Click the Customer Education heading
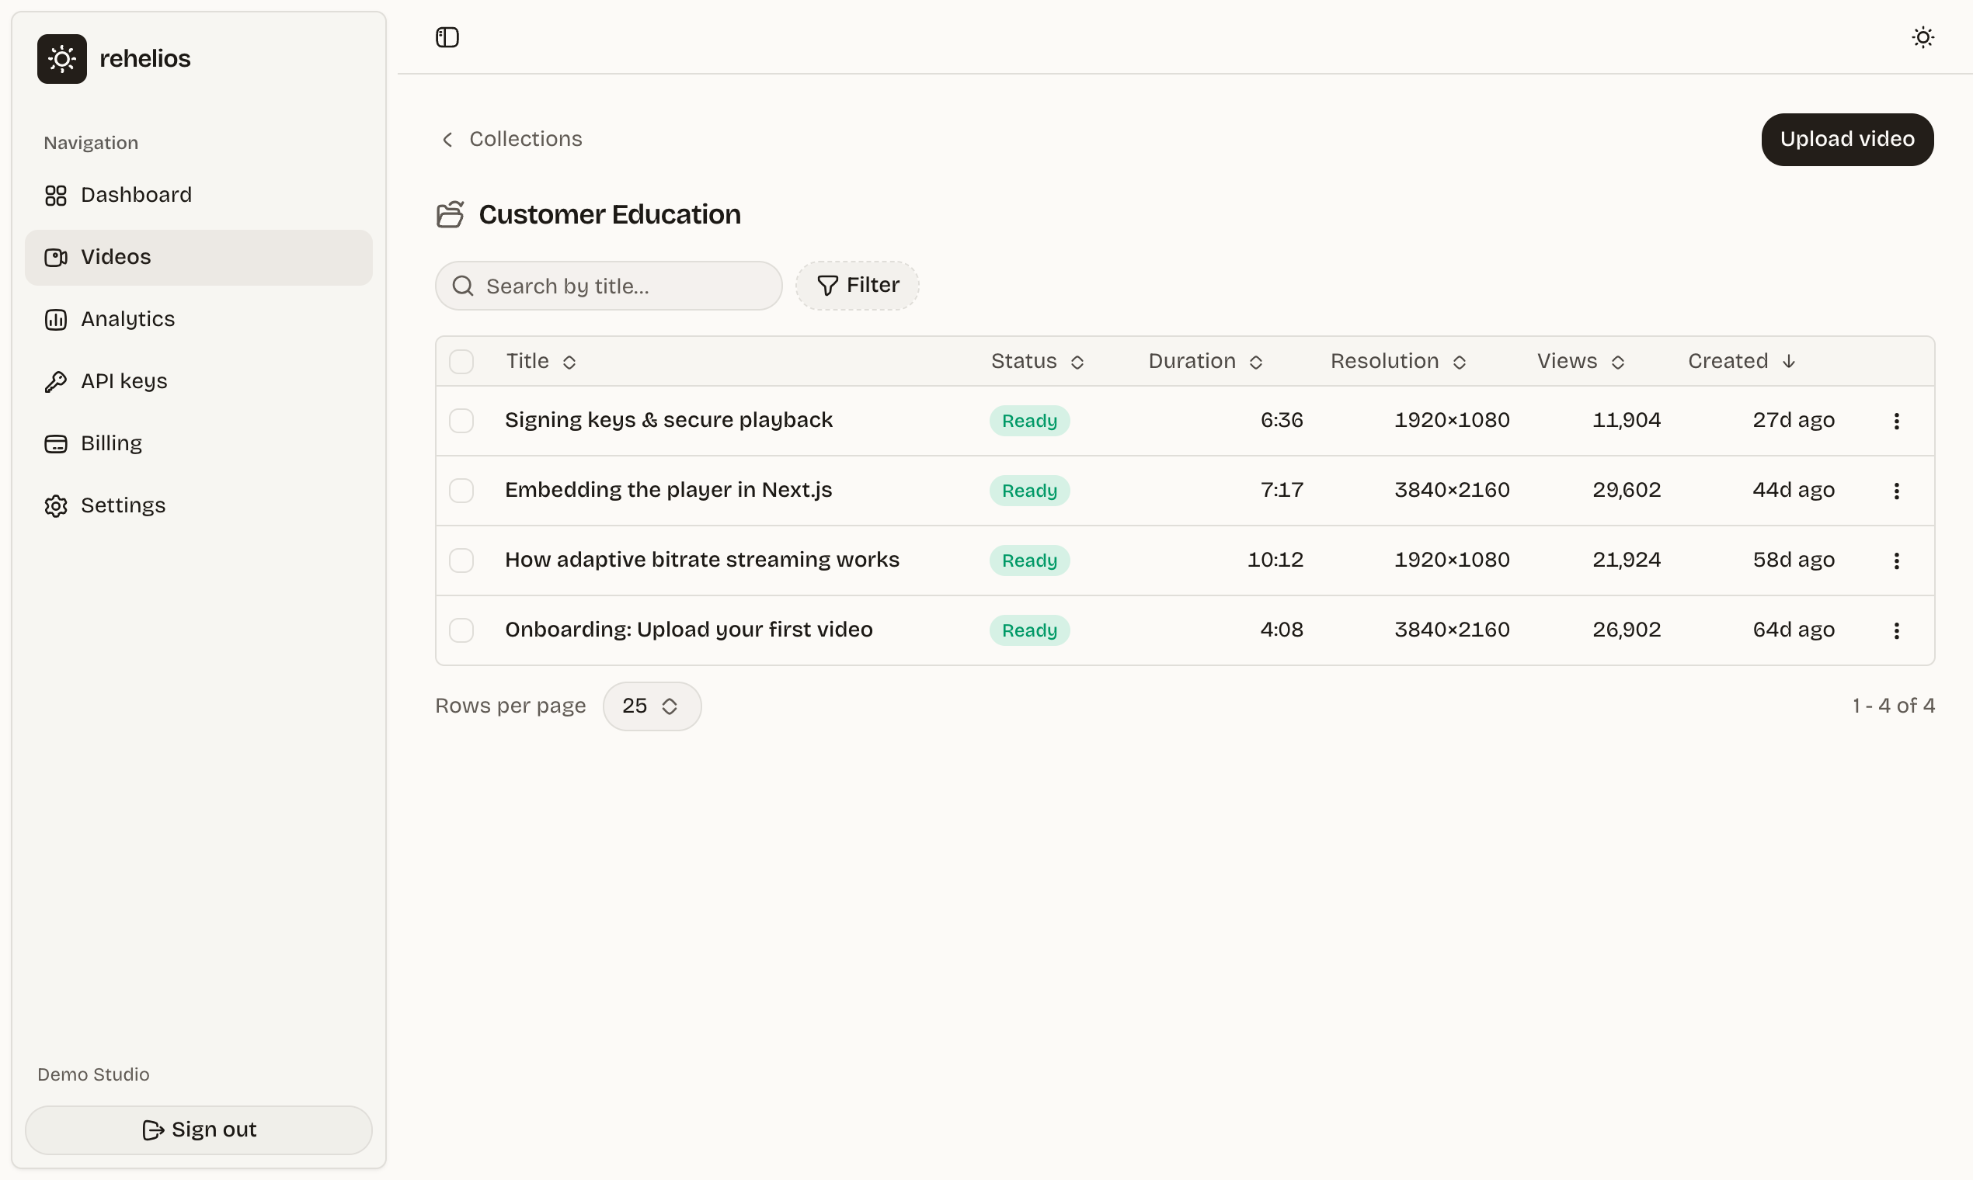 coord(610,215)
